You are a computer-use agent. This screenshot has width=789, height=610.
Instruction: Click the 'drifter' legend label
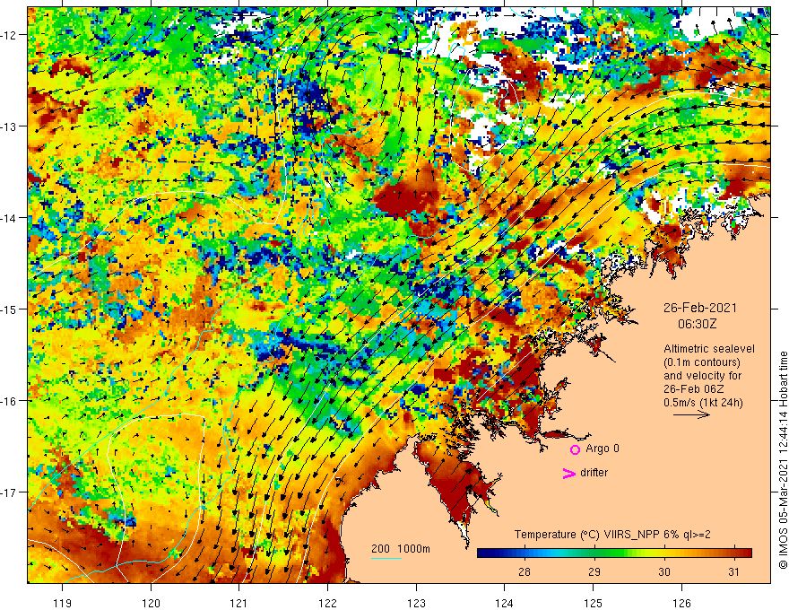(x=594, y=473)
